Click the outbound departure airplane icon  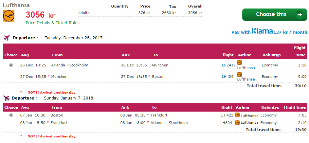[x=7, y=38]
